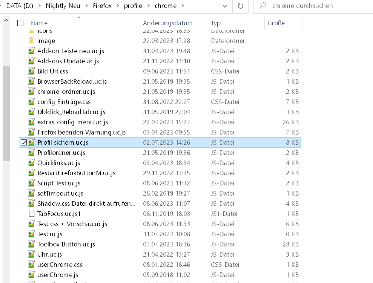This screenshot has height=283, width=373.
Task: Toggle the select-all checkbox in header
Action: point(20,23)
